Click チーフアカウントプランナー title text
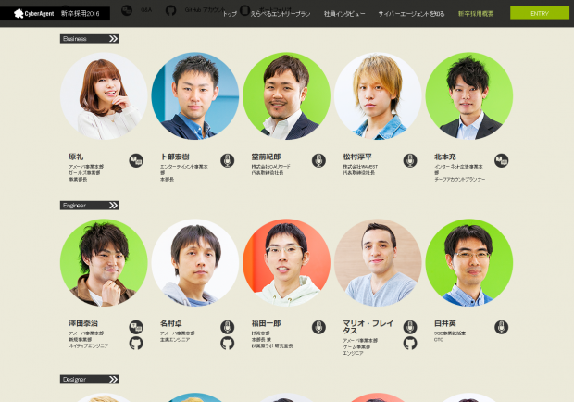Image resolution: width=574 pixels, height=402 pixels. [460, 179]
